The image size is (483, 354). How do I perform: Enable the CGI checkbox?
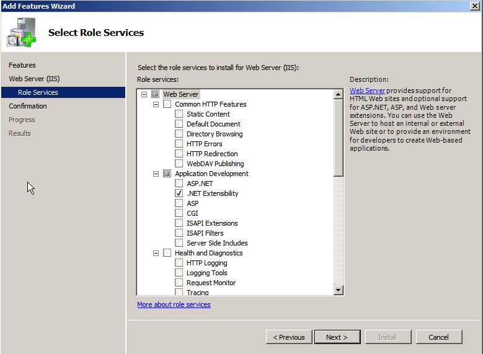click(179, 213)
